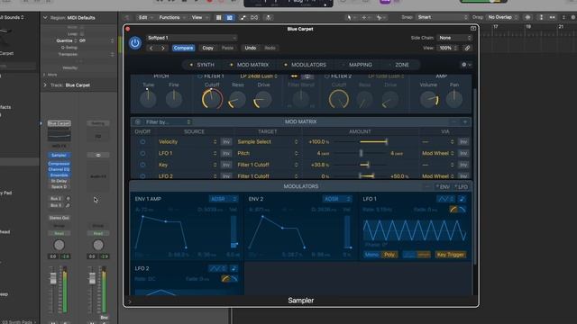Image resolution: width=577 pixels, height=324 pixels.
Task: Click the plugin window expand icon
Action: click(x=473, y=29)
